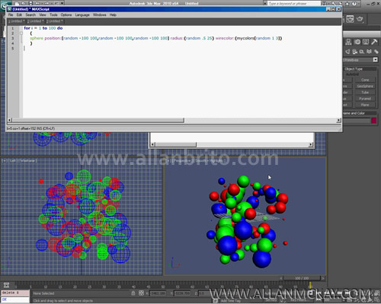The image size is (381, 304).
Task: Click the Plane primitive button
Action: [x=365, y=105]
